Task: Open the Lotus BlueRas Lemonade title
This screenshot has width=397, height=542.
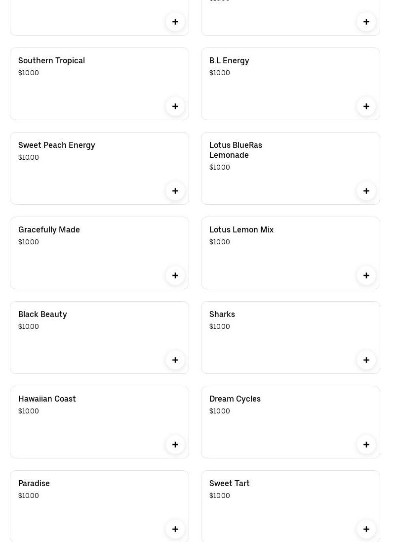Action: click(236, 150)
